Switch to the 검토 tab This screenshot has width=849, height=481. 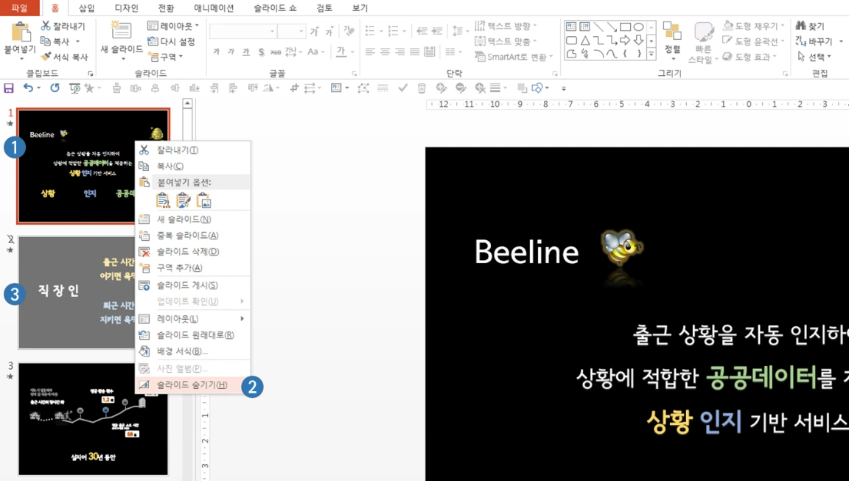point(324,7)
